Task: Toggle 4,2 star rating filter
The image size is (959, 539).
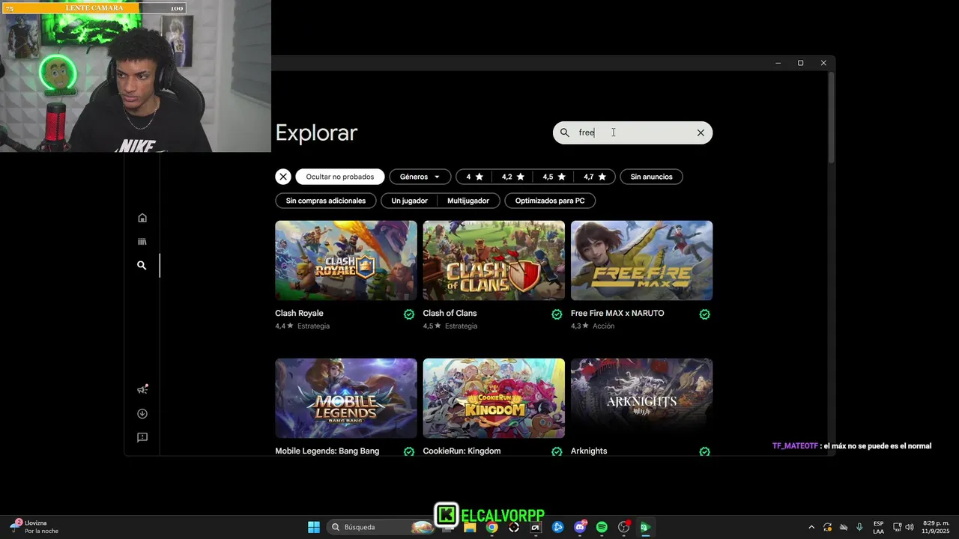Action: point(513,177)
